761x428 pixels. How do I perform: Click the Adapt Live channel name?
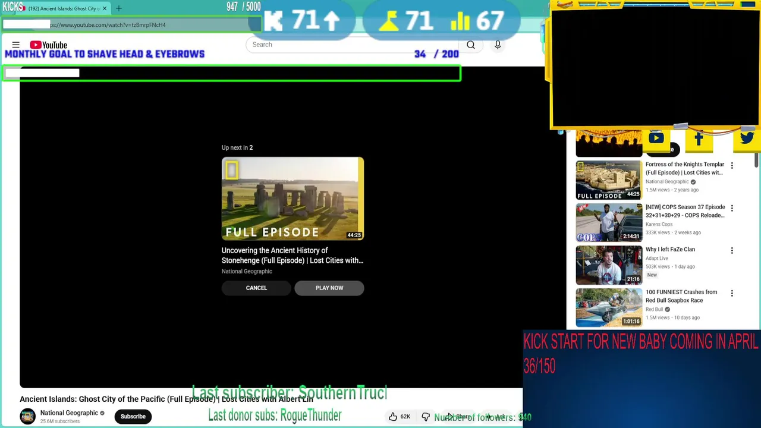coord(657,258)
